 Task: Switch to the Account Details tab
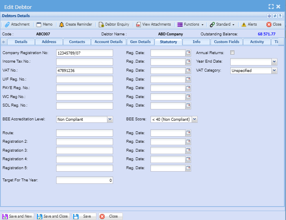point(108,42)
